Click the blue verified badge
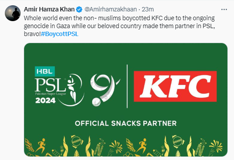 click(79, 9)
